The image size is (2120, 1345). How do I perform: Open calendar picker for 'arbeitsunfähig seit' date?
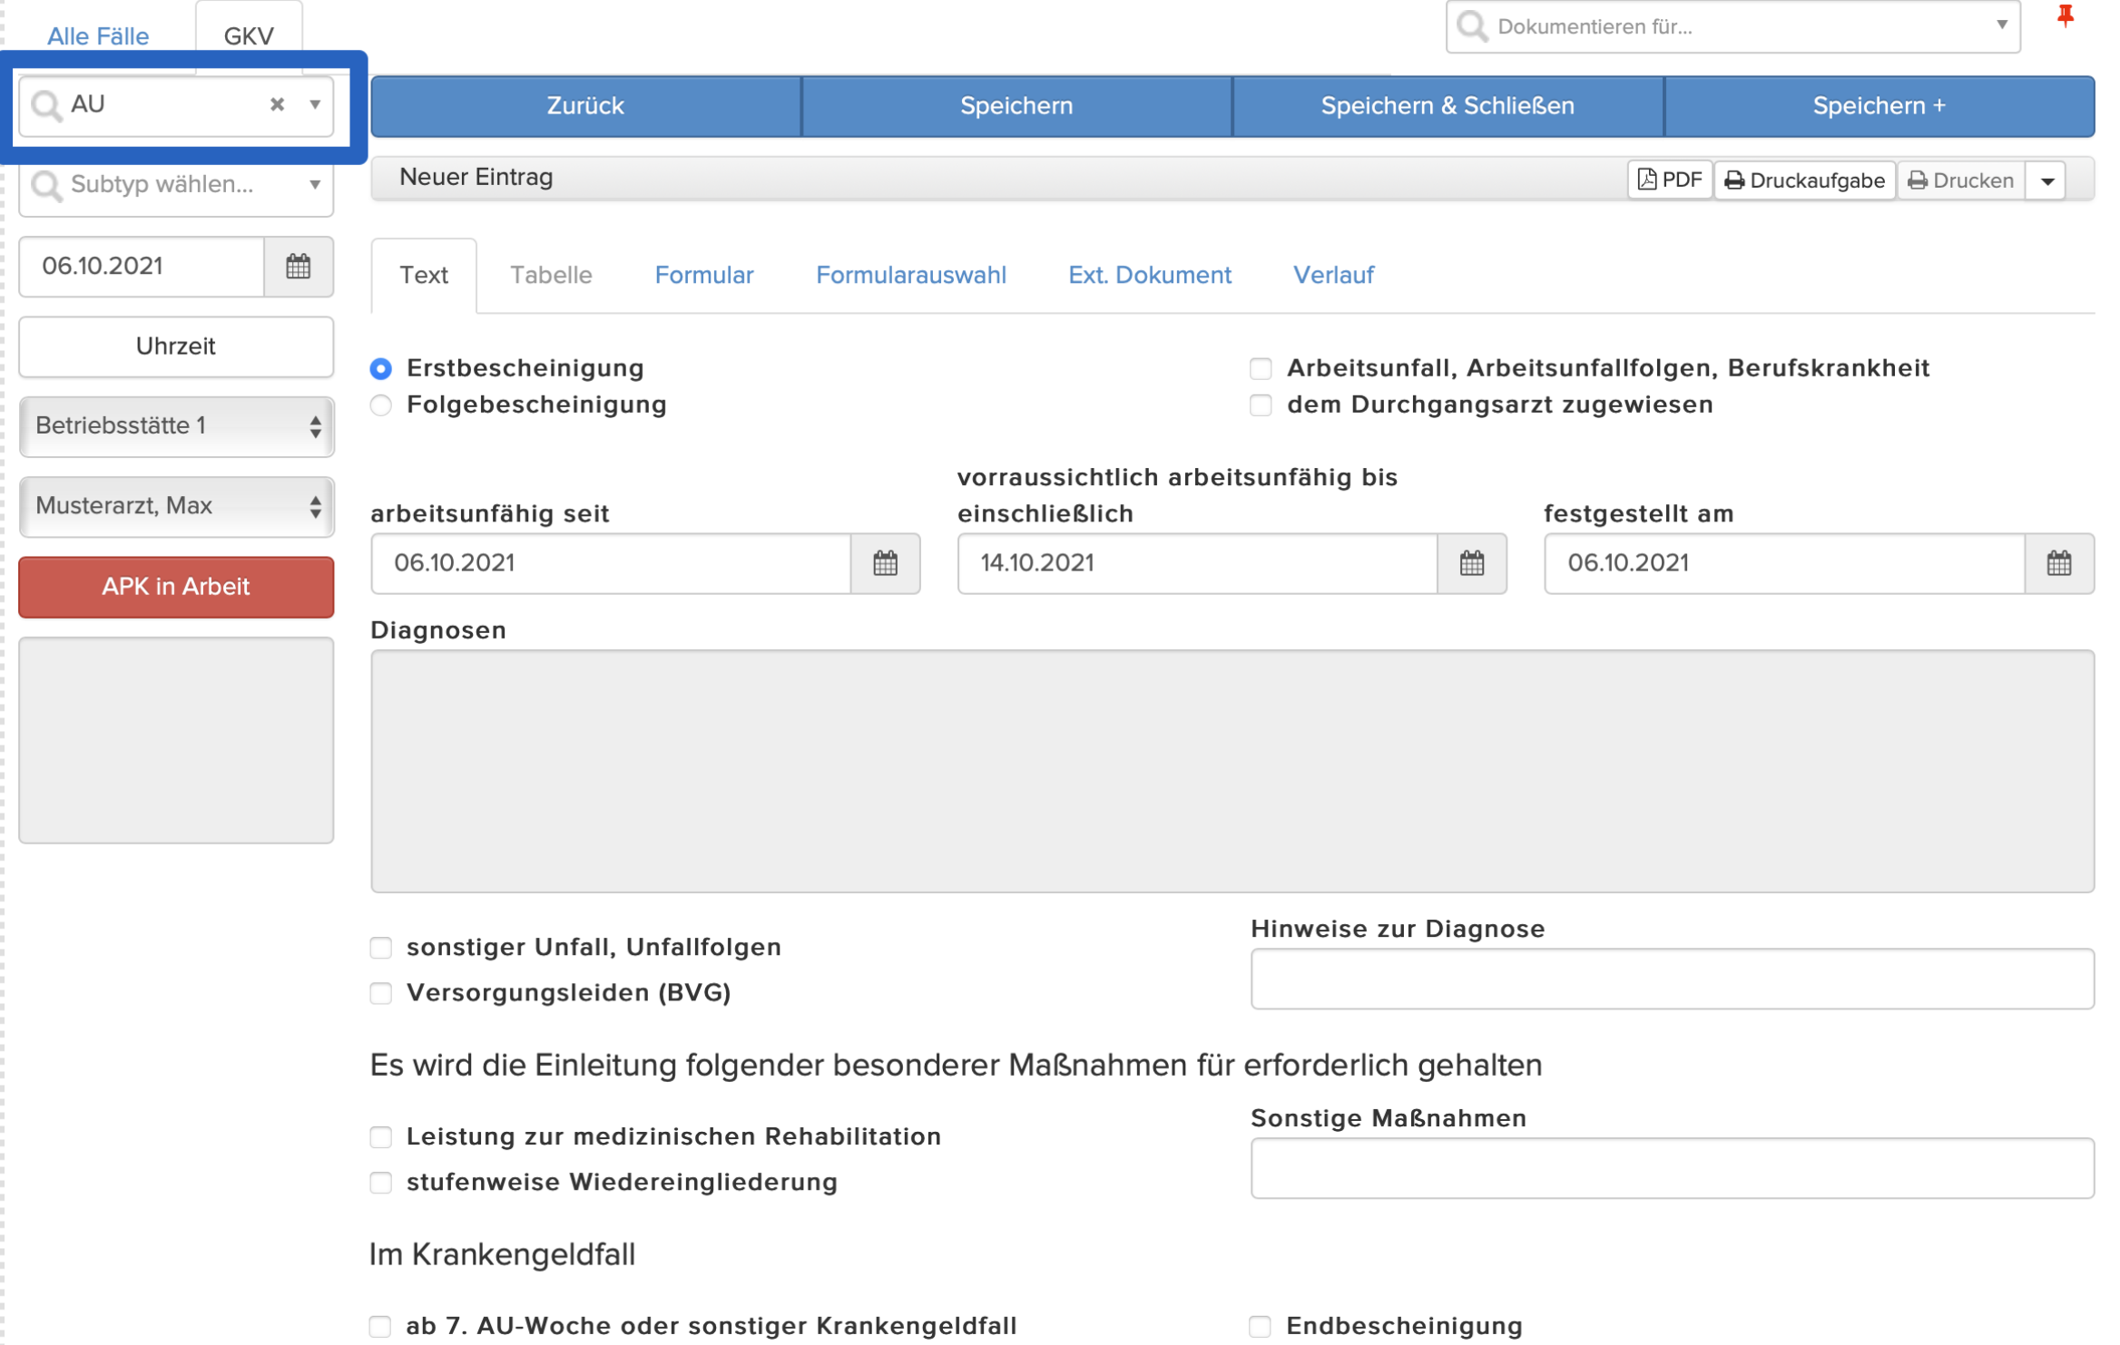coord(885,563)
